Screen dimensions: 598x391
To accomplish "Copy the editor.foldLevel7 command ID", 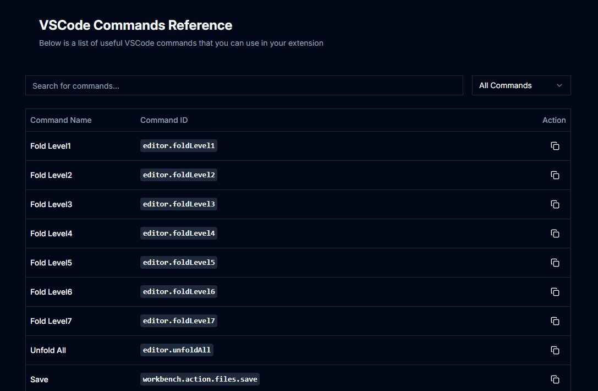I will (555, 321).
